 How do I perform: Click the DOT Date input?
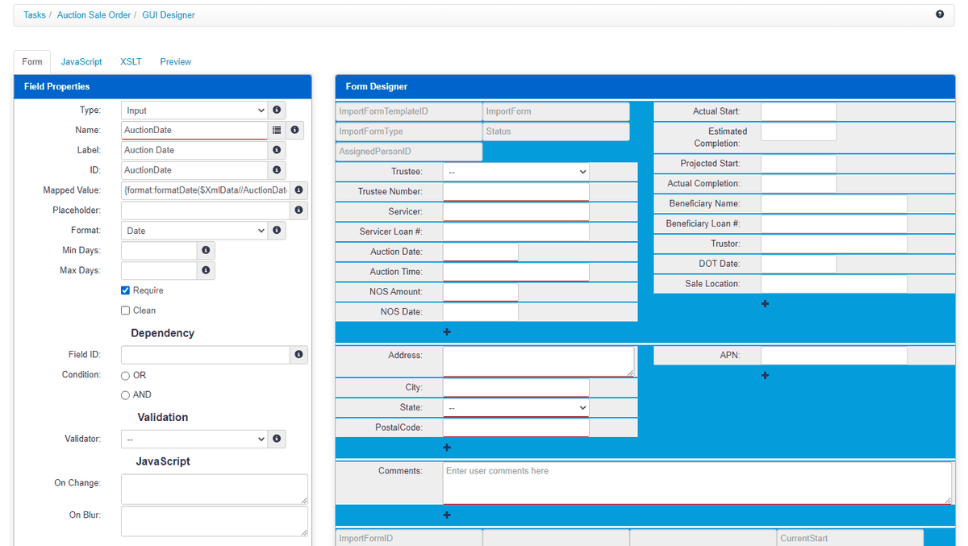click(x=799, y=264)
